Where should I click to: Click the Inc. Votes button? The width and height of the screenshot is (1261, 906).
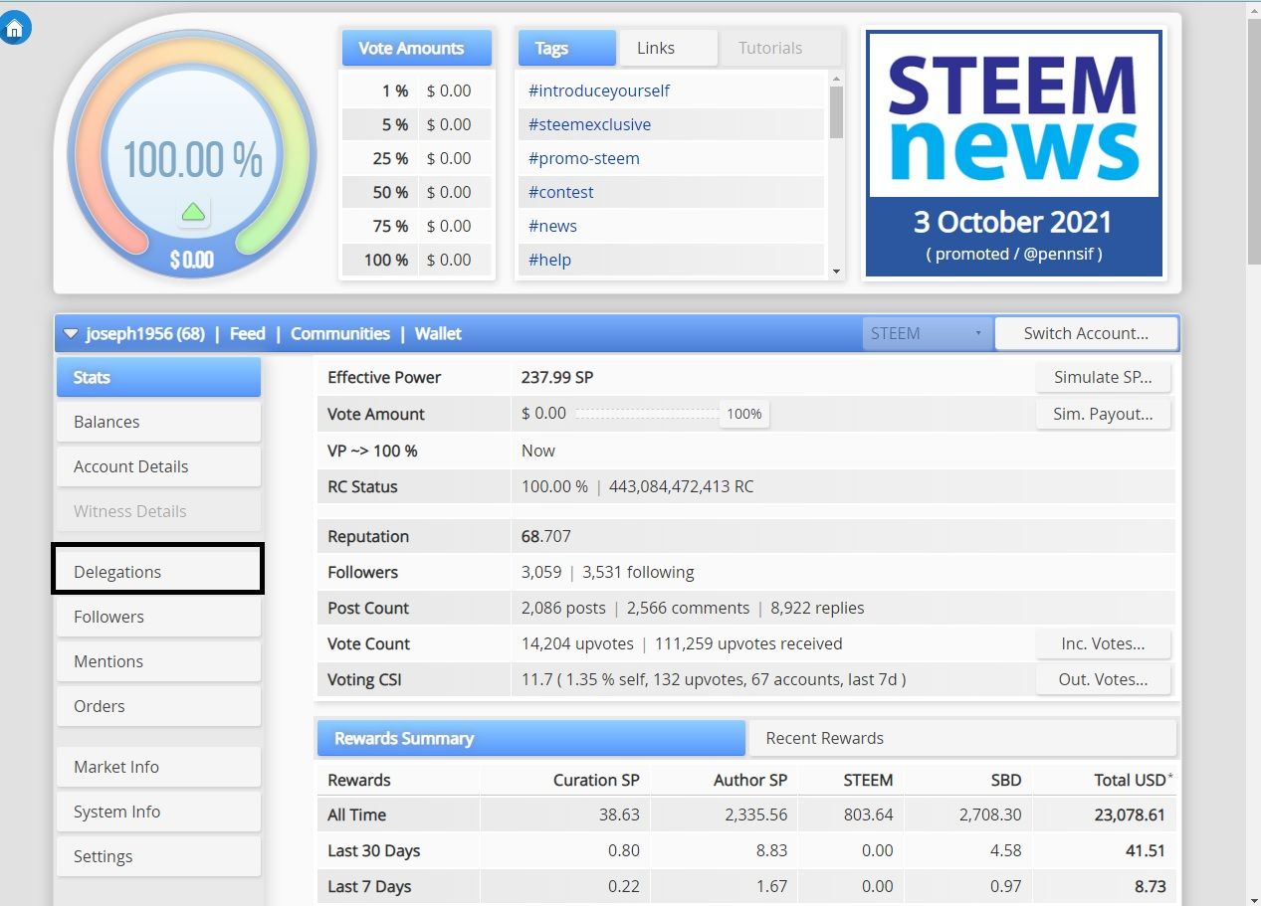point(1103,643)
